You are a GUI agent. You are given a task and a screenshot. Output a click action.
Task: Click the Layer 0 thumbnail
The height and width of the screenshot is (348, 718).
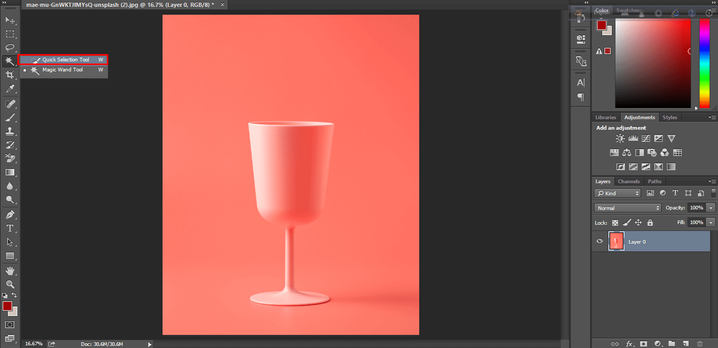[x=616, y=241]
